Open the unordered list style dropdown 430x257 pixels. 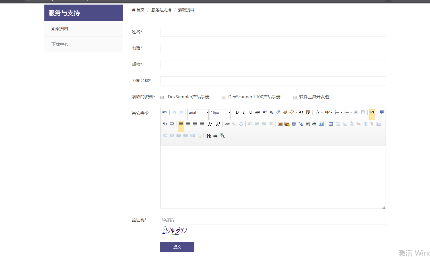(x=351, y=113)
